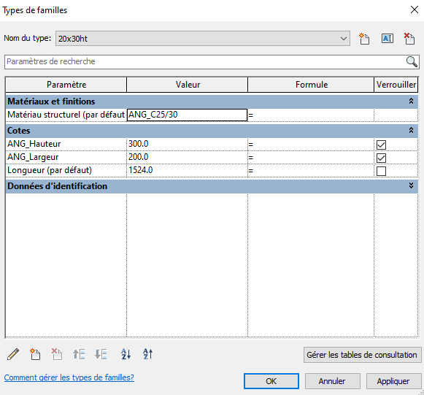Click the pencil edit parameter icon
The image size is (424, 395).
tap(13, 354)
